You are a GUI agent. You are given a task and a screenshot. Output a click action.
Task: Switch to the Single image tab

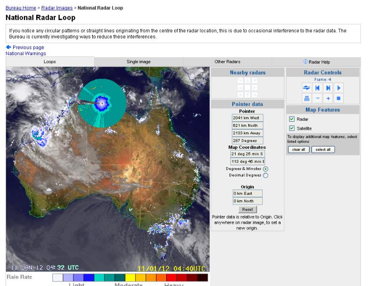click(x=139, y=62)
